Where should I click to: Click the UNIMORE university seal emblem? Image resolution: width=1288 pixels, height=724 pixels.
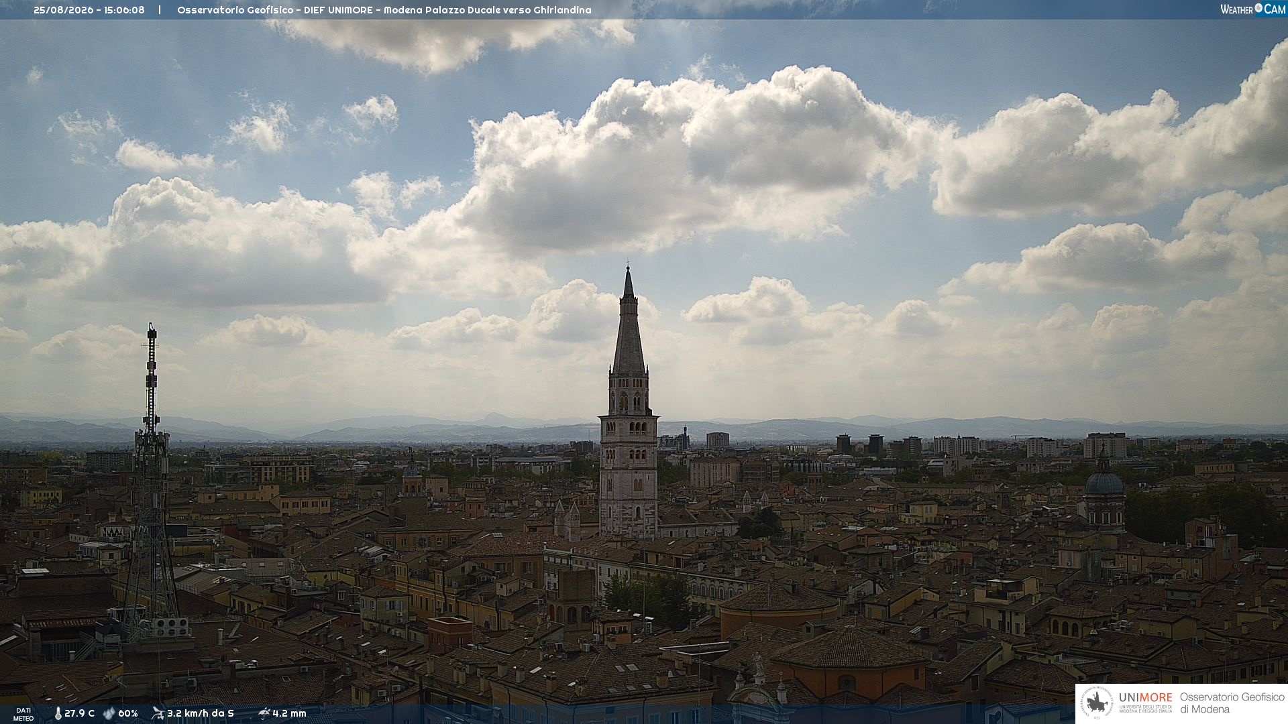[1097, 703]
